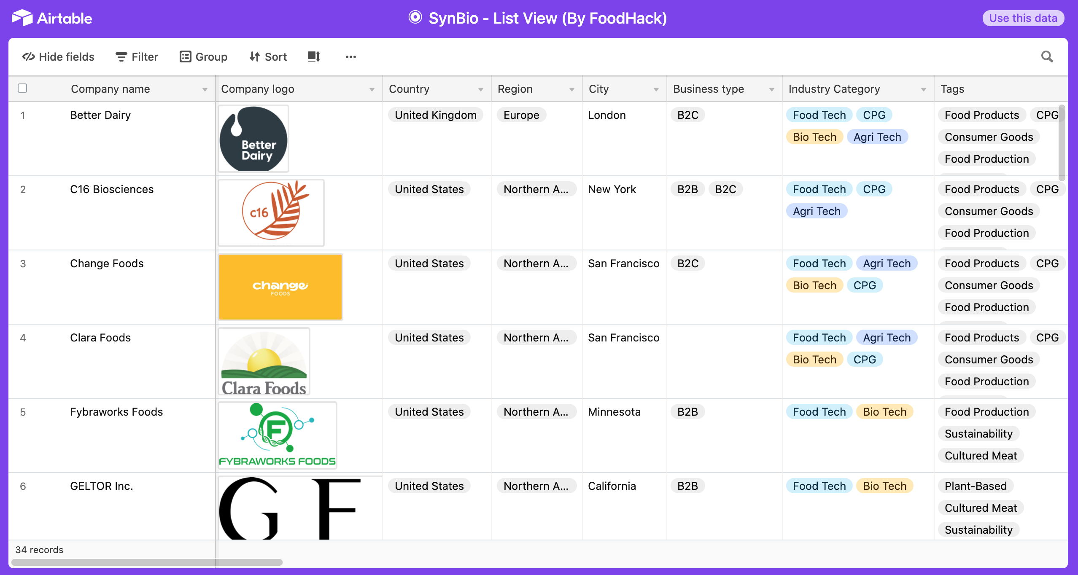Image resolution: width=1078 pixels, height=575 pixels.
Task: Click Bio Tech tag in Better Dairy row
Action: pos(814,137)
